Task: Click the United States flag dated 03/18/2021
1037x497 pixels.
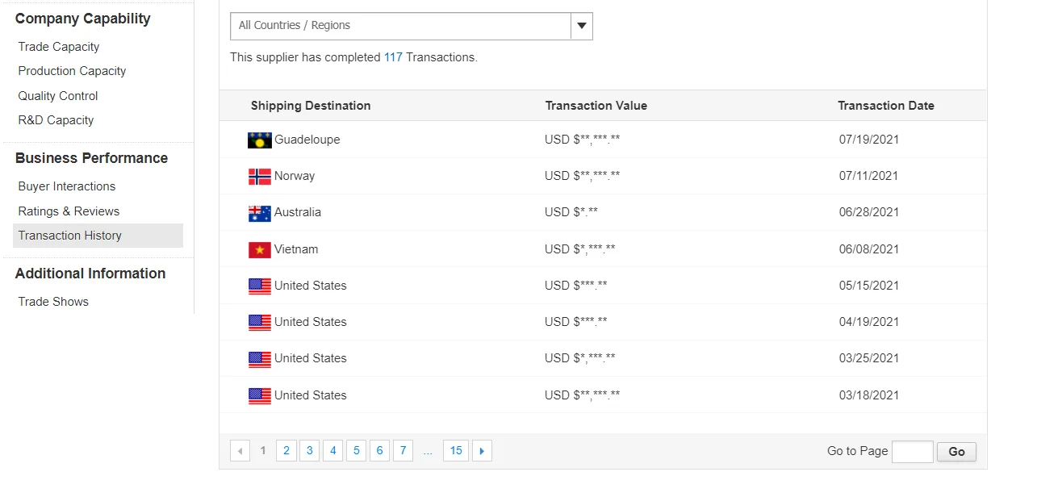Action: [259, 395]
